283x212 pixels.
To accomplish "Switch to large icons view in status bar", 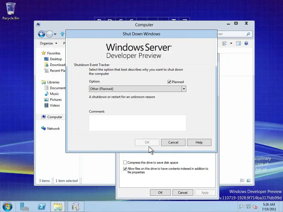I will click(x=248, y=181).
